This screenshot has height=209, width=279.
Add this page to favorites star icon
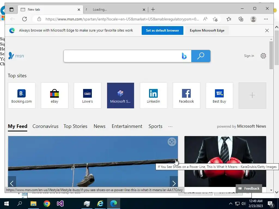[215, 19]
